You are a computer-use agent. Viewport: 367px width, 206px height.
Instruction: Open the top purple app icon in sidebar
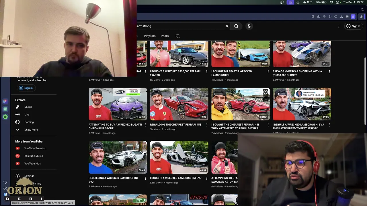[5, 101]
